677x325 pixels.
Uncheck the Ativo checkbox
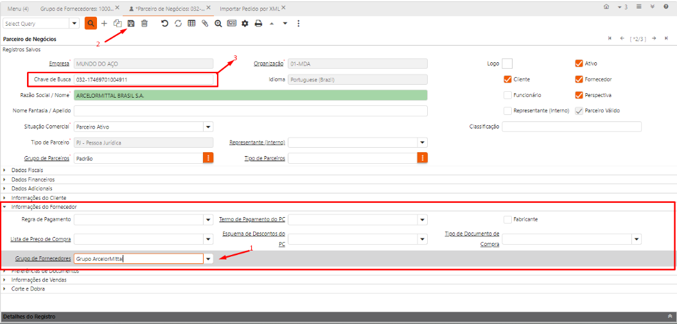pos(579,64)
